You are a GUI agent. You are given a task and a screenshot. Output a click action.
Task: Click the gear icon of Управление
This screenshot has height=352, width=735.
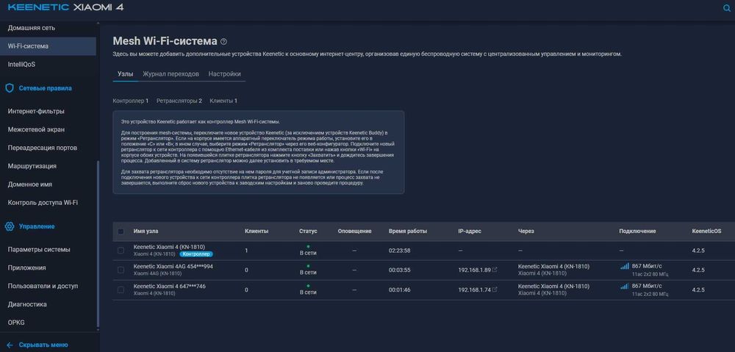point(10,226)
